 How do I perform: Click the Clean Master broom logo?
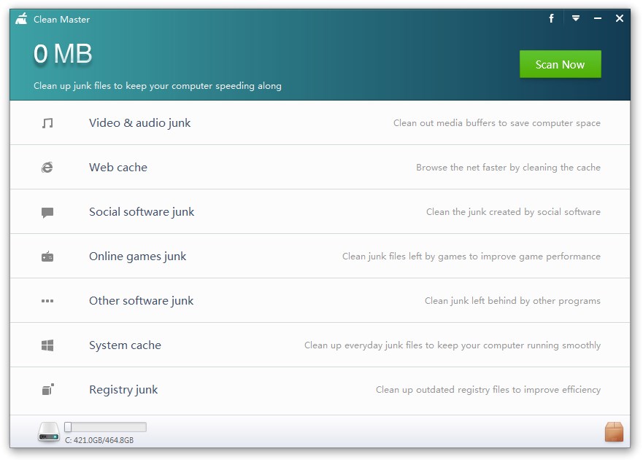point(21,19)
